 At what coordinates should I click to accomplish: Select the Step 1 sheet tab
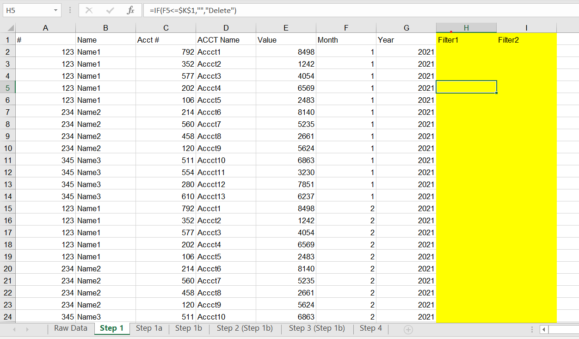(x=112, y=328)
